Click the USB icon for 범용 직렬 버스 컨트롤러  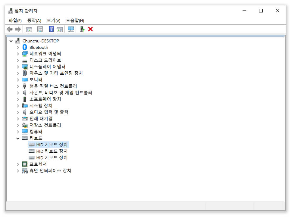click(x=24, y=86)
